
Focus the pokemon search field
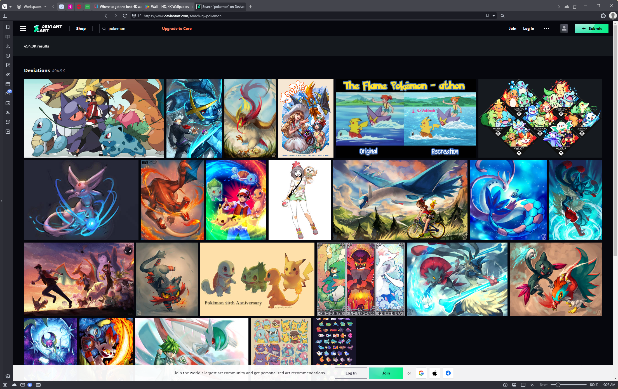(127, 29)
